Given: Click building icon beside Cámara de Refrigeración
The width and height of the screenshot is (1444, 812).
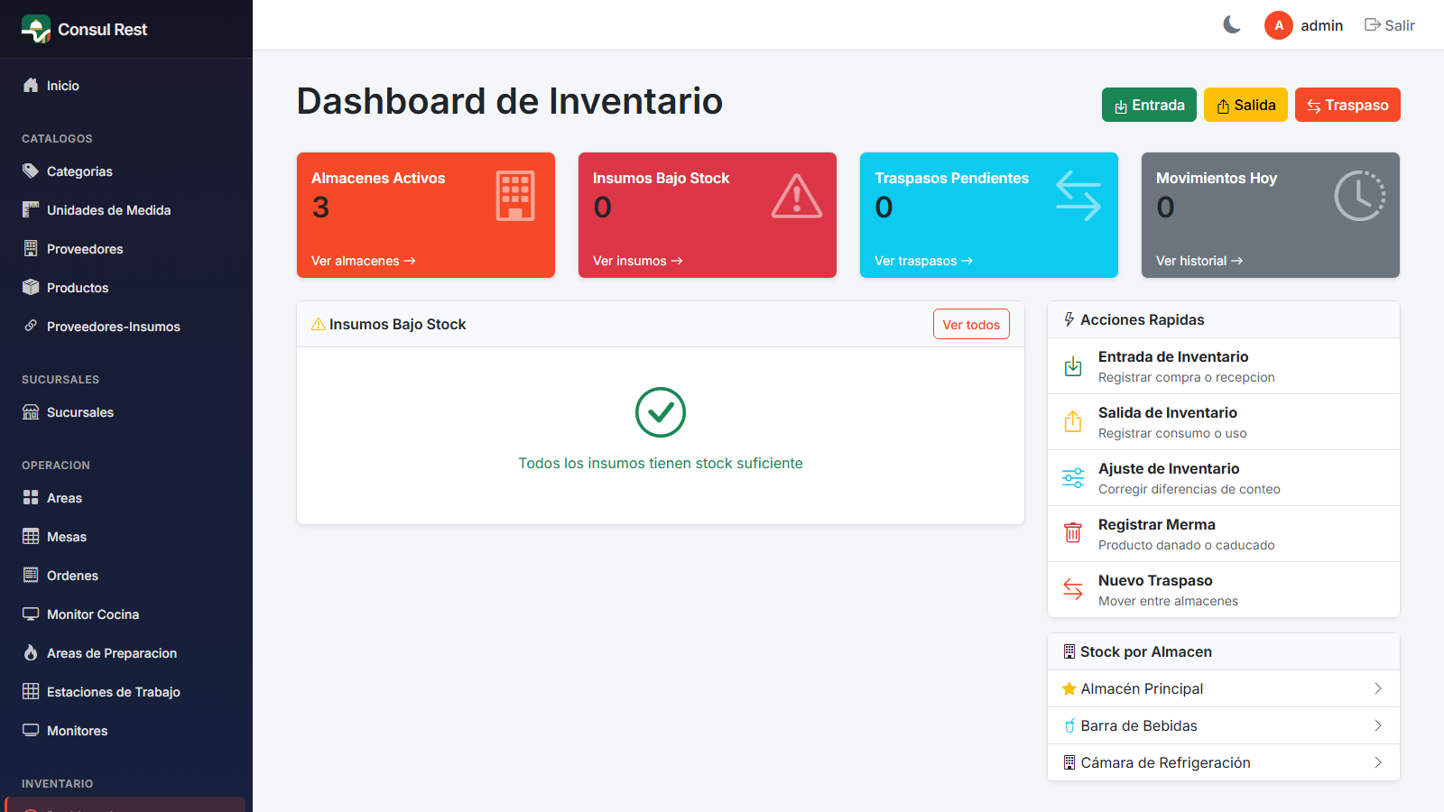Looking at the screenshot, I should [1069, 762].
